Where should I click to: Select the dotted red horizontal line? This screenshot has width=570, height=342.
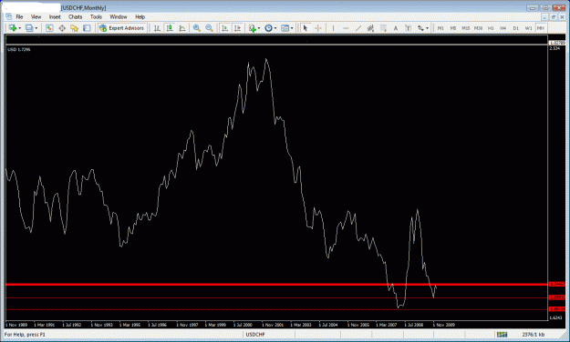[x=276, y=309]
